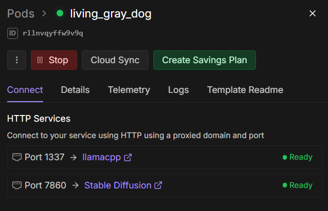Open the Details tab
Image resolution: width=328 pixels, height=211 pixels.
click(x=75, y=90)
